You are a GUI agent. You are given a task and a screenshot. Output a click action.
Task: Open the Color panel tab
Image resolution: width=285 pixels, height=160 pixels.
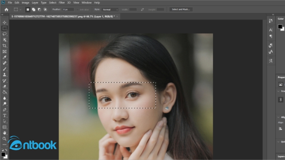tap(280, 19)
